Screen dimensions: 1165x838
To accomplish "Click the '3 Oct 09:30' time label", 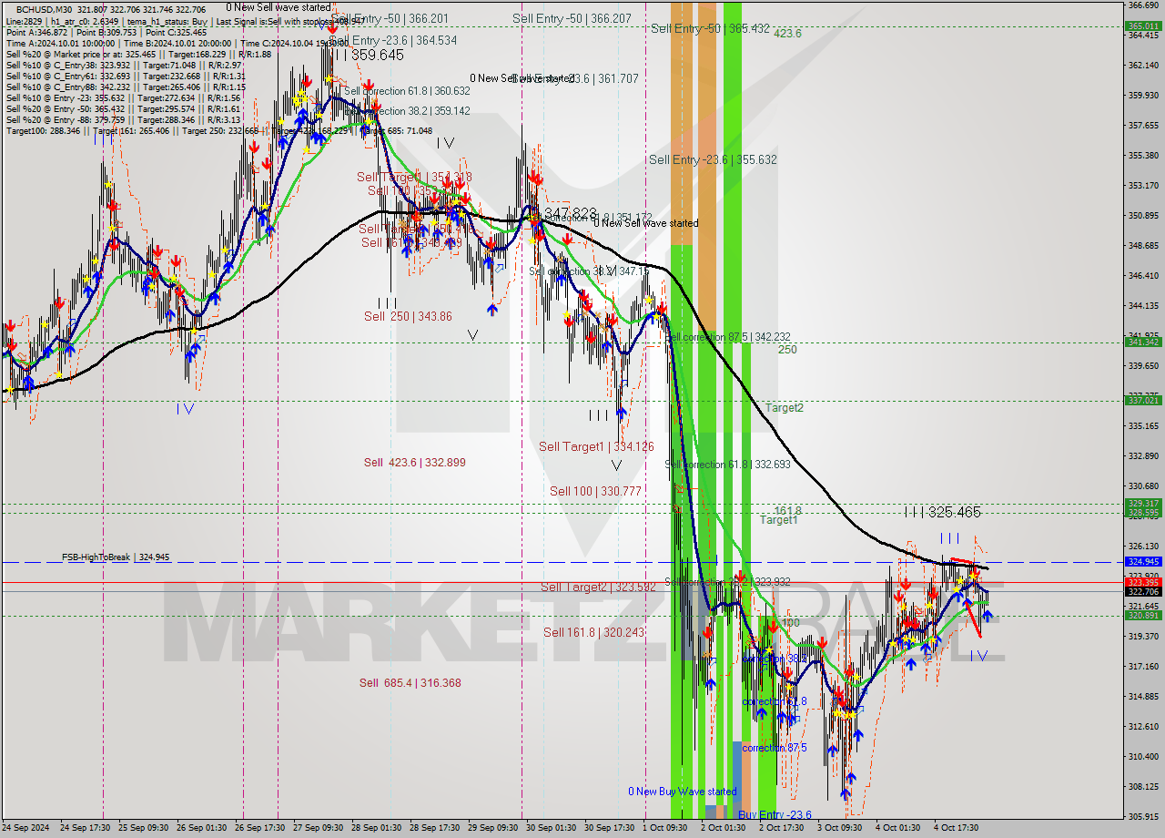I will [x=840, y=828].
